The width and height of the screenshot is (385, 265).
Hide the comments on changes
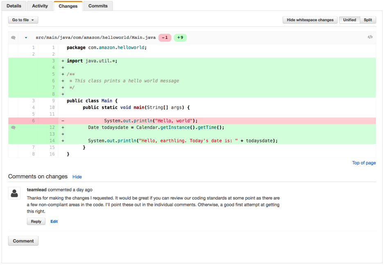[77, 177]
